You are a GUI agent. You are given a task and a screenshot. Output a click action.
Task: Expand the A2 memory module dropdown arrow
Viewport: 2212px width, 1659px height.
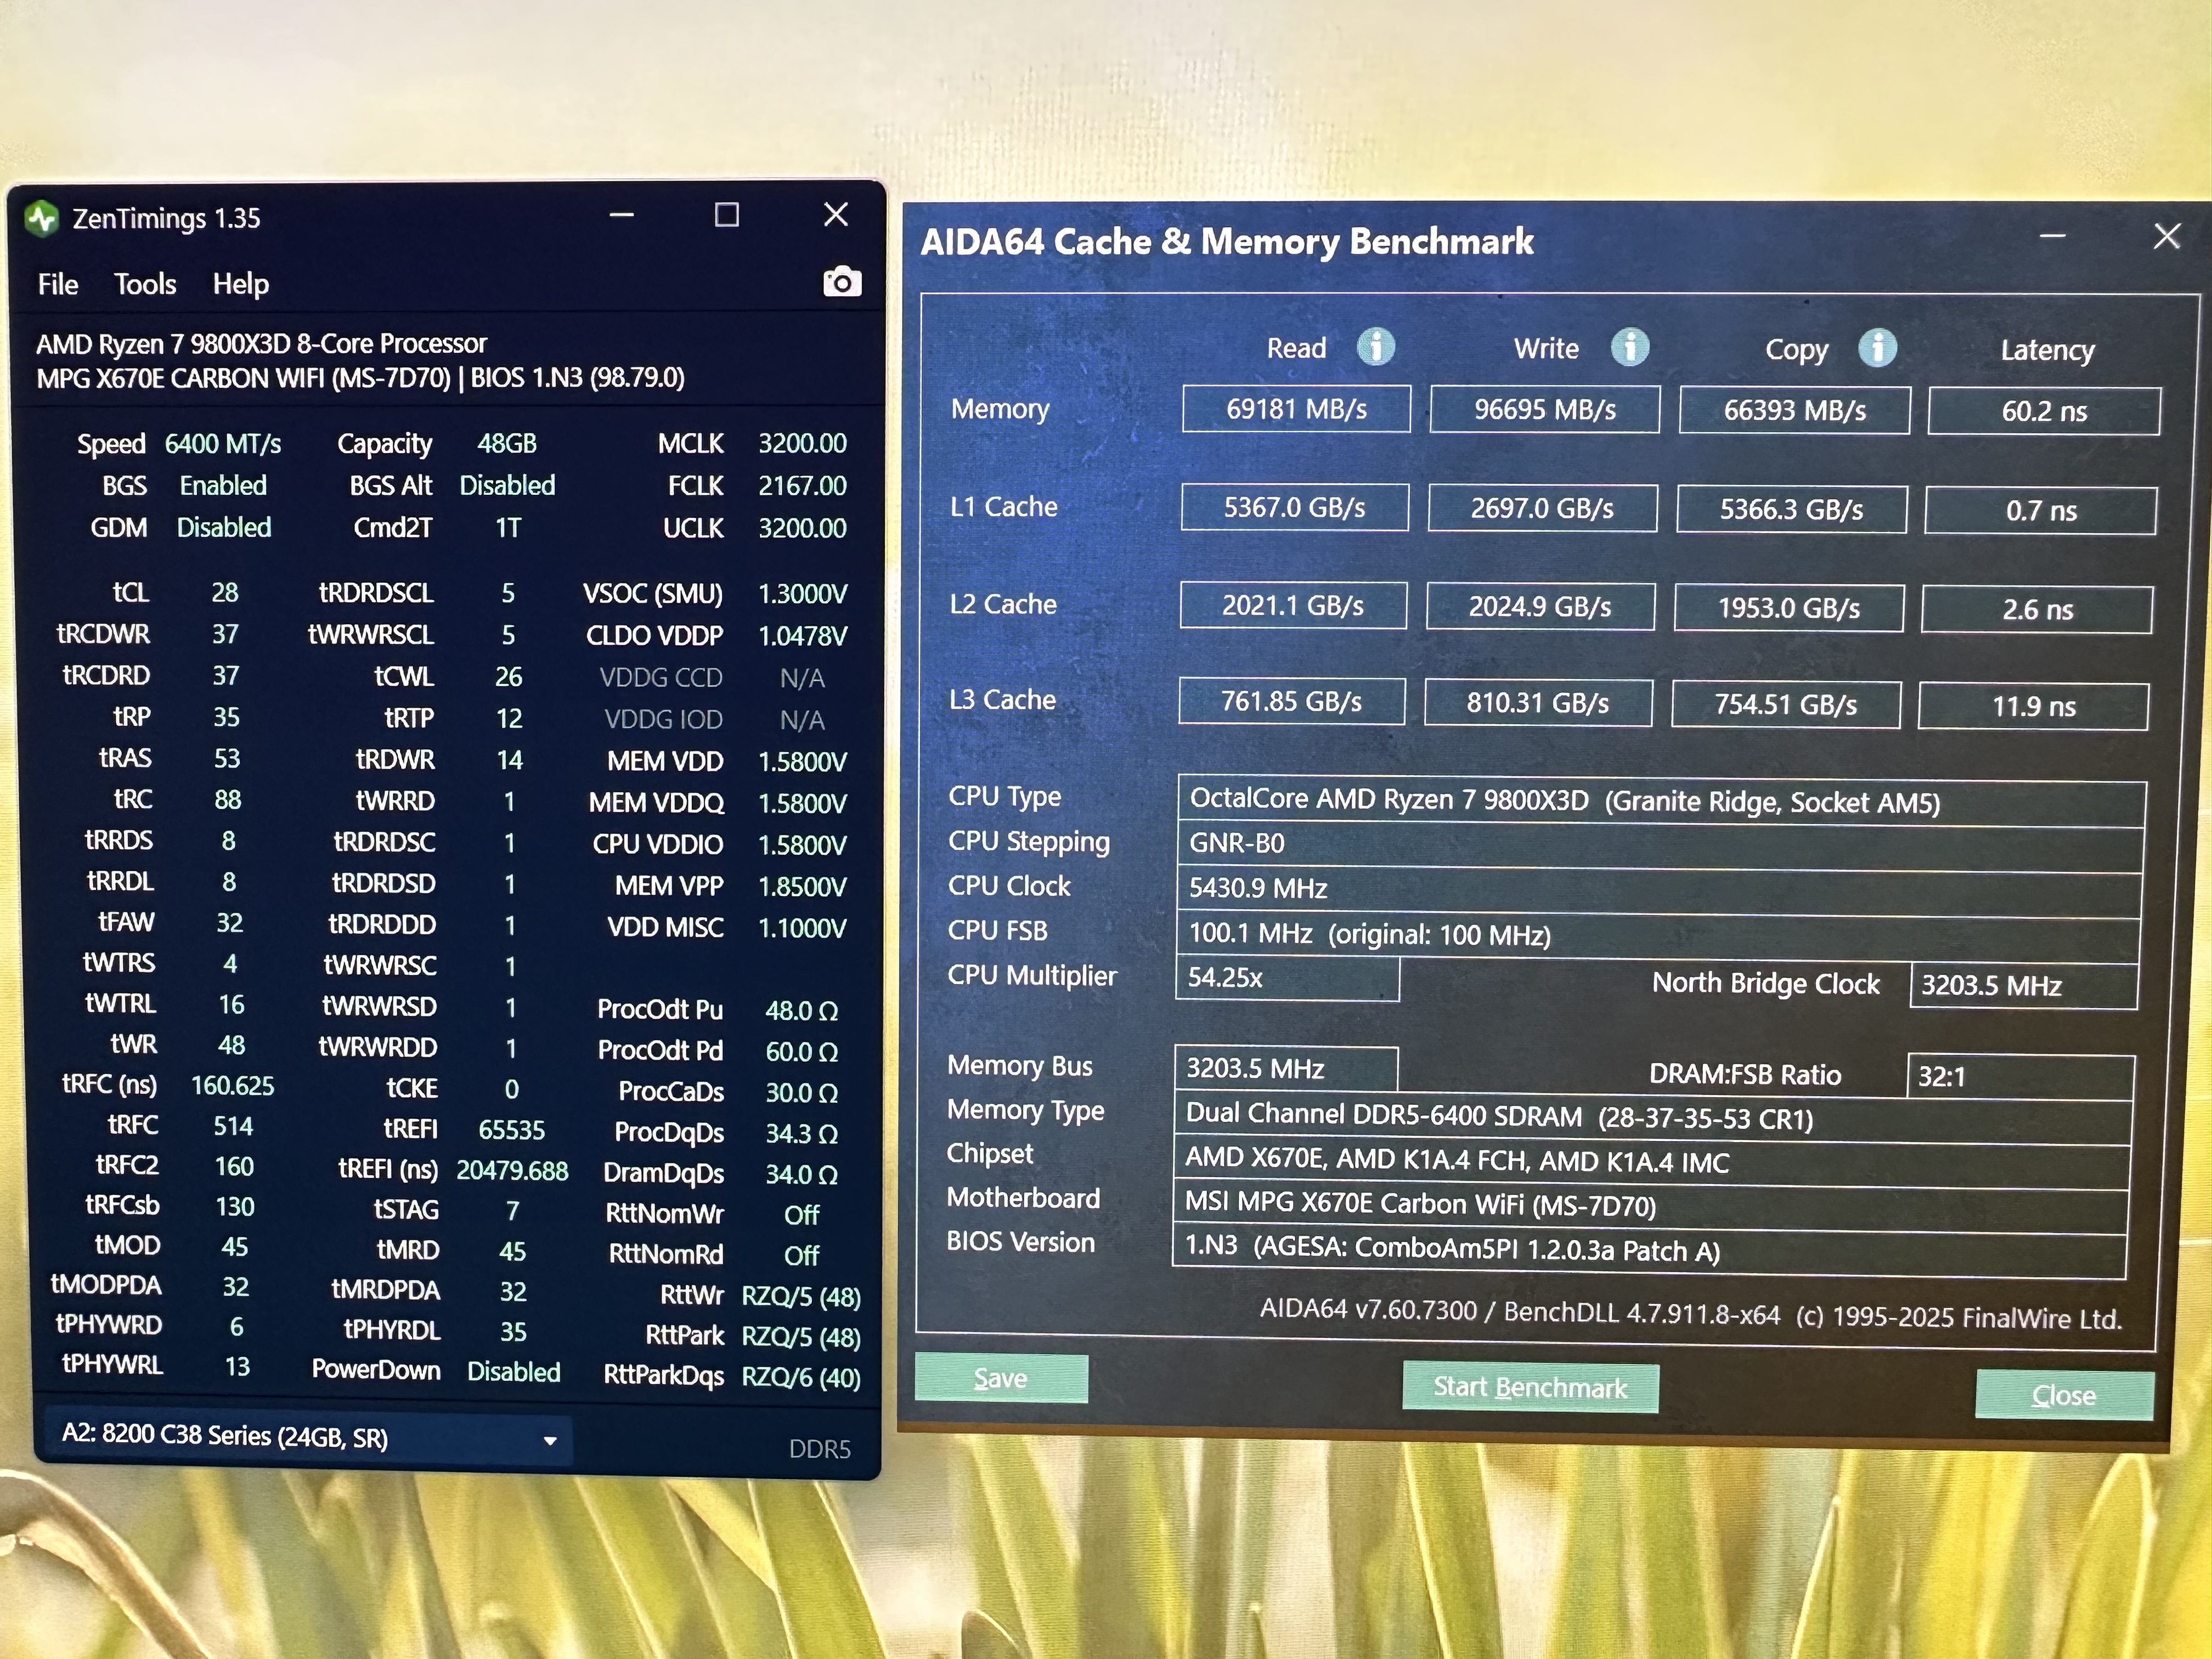click(550, 1441)
